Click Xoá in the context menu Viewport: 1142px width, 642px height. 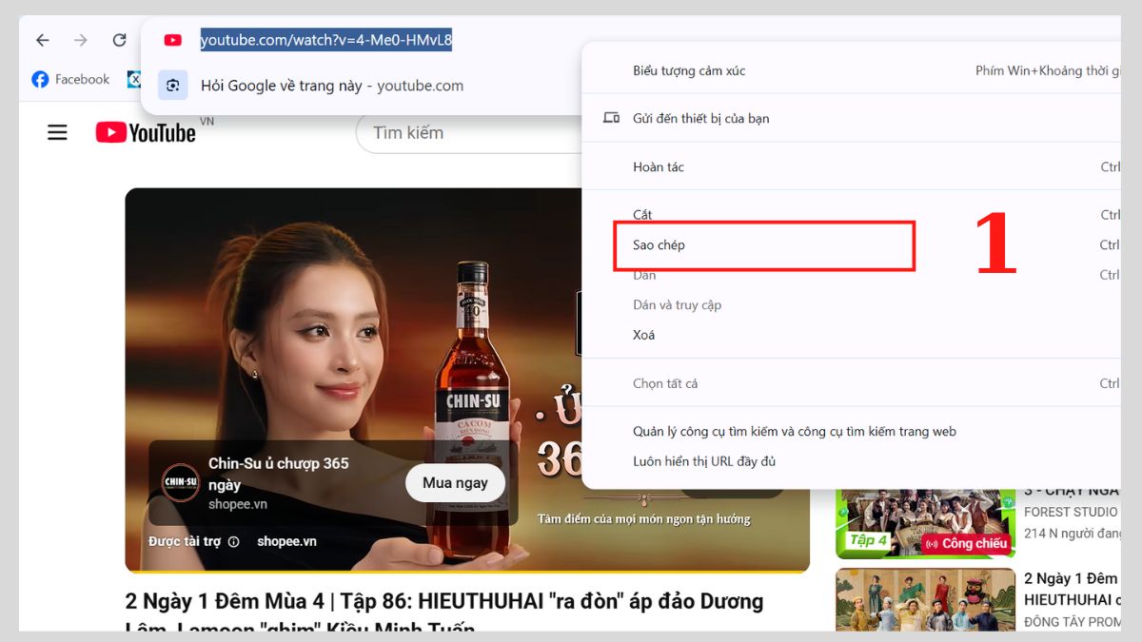[643, 334]
